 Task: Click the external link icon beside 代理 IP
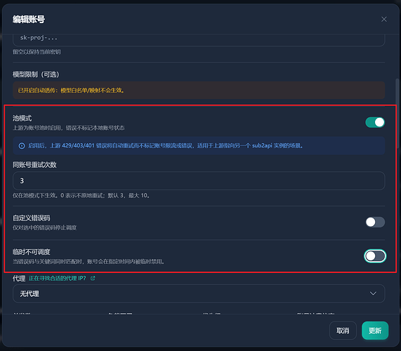[x=93, y=278]
